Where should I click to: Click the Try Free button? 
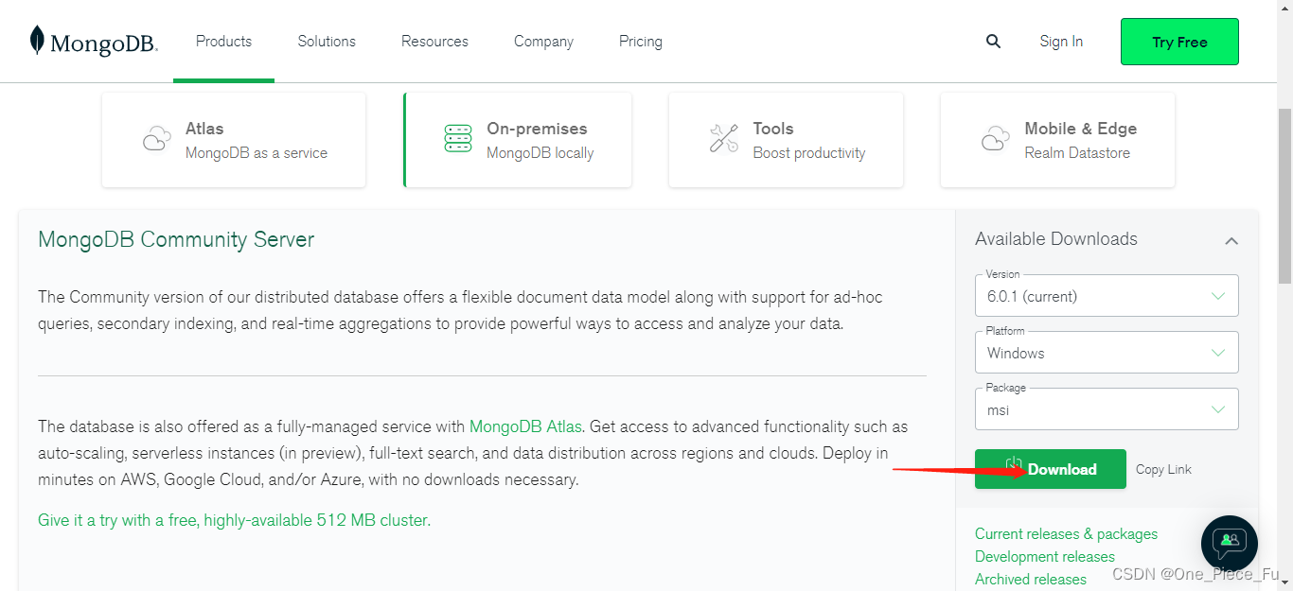point(1179,42)
